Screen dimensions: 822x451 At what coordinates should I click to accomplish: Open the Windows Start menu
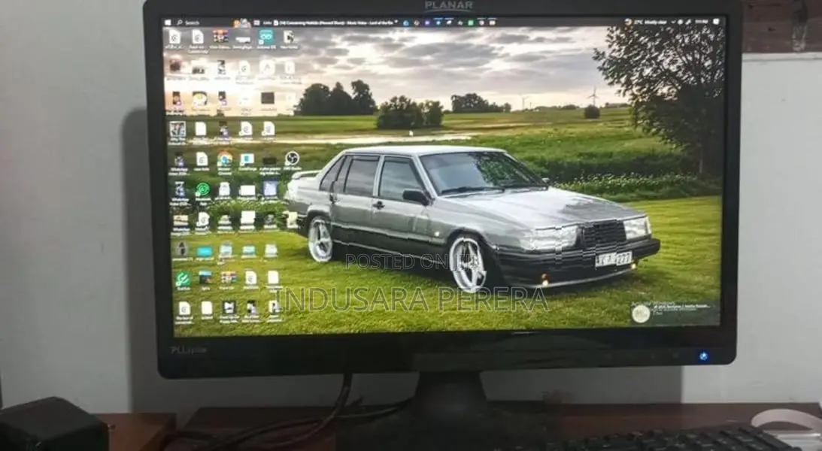pyautogui.click(x=168, y=23)
